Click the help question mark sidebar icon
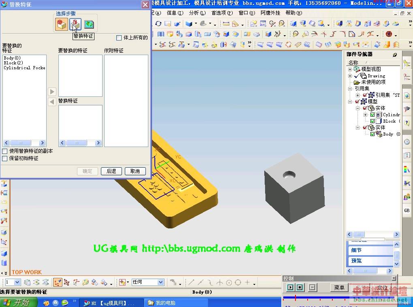This screenshot has width=413, height=307. [407, 122]
